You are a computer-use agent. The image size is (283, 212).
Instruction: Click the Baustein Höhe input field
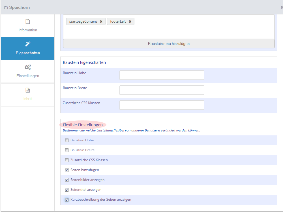coord(162,75)
